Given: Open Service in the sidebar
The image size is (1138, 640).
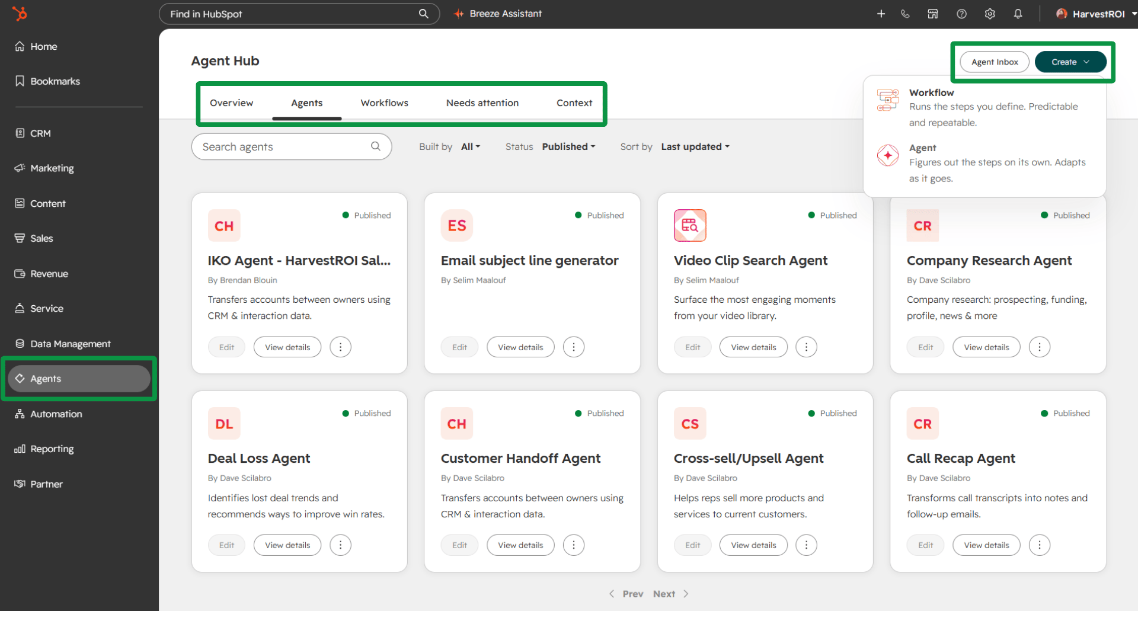Looking at the screenshot, I should (39, 308).
